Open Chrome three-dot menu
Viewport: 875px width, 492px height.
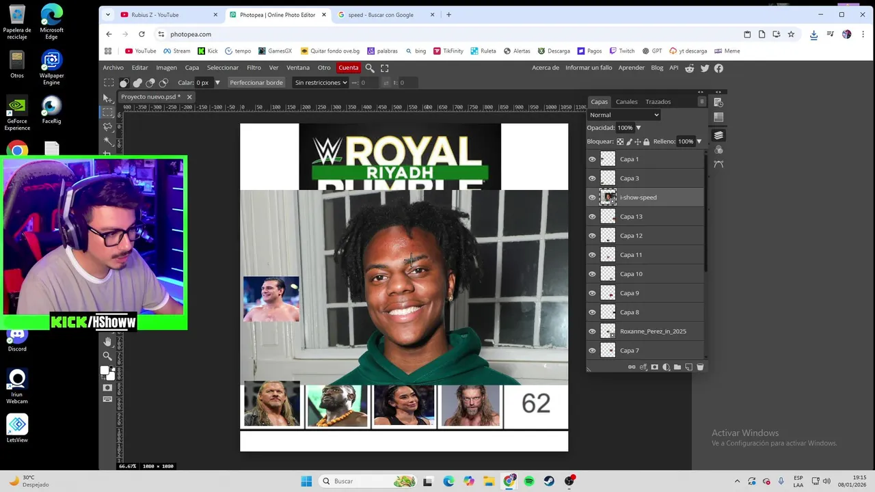pyautogui.click(x=864, y=34)
